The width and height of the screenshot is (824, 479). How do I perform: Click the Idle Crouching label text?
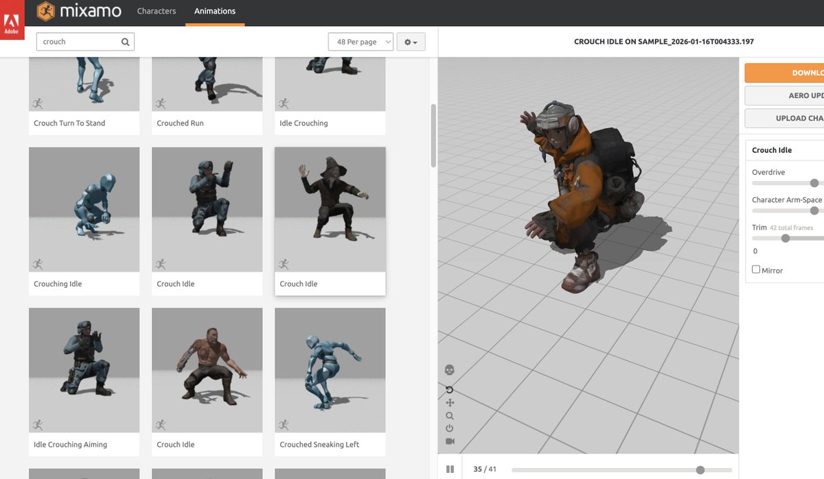pos(304,123)
